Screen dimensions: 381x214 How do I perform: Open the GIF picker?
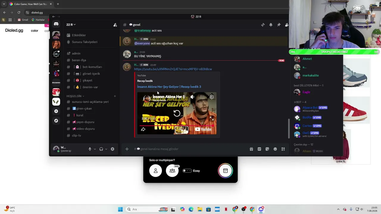[x=259, y=149]
